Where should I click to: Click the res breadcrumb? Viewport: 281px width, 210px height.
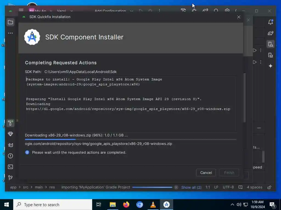pos(52,187)
